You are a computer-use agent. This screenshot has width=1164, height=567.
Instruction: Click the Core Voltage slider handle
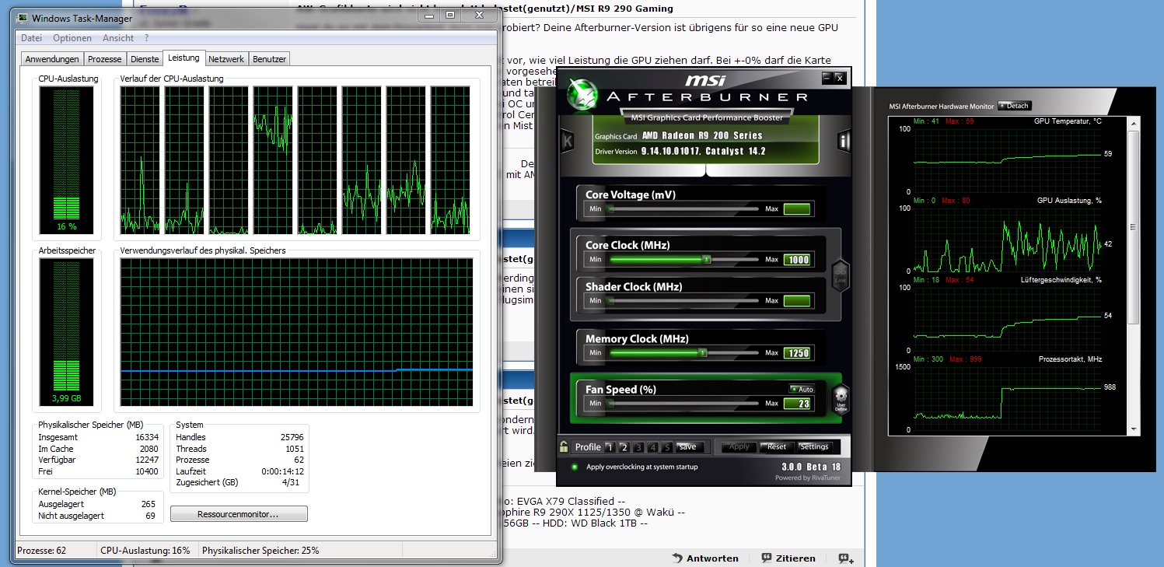pos(611,209)
